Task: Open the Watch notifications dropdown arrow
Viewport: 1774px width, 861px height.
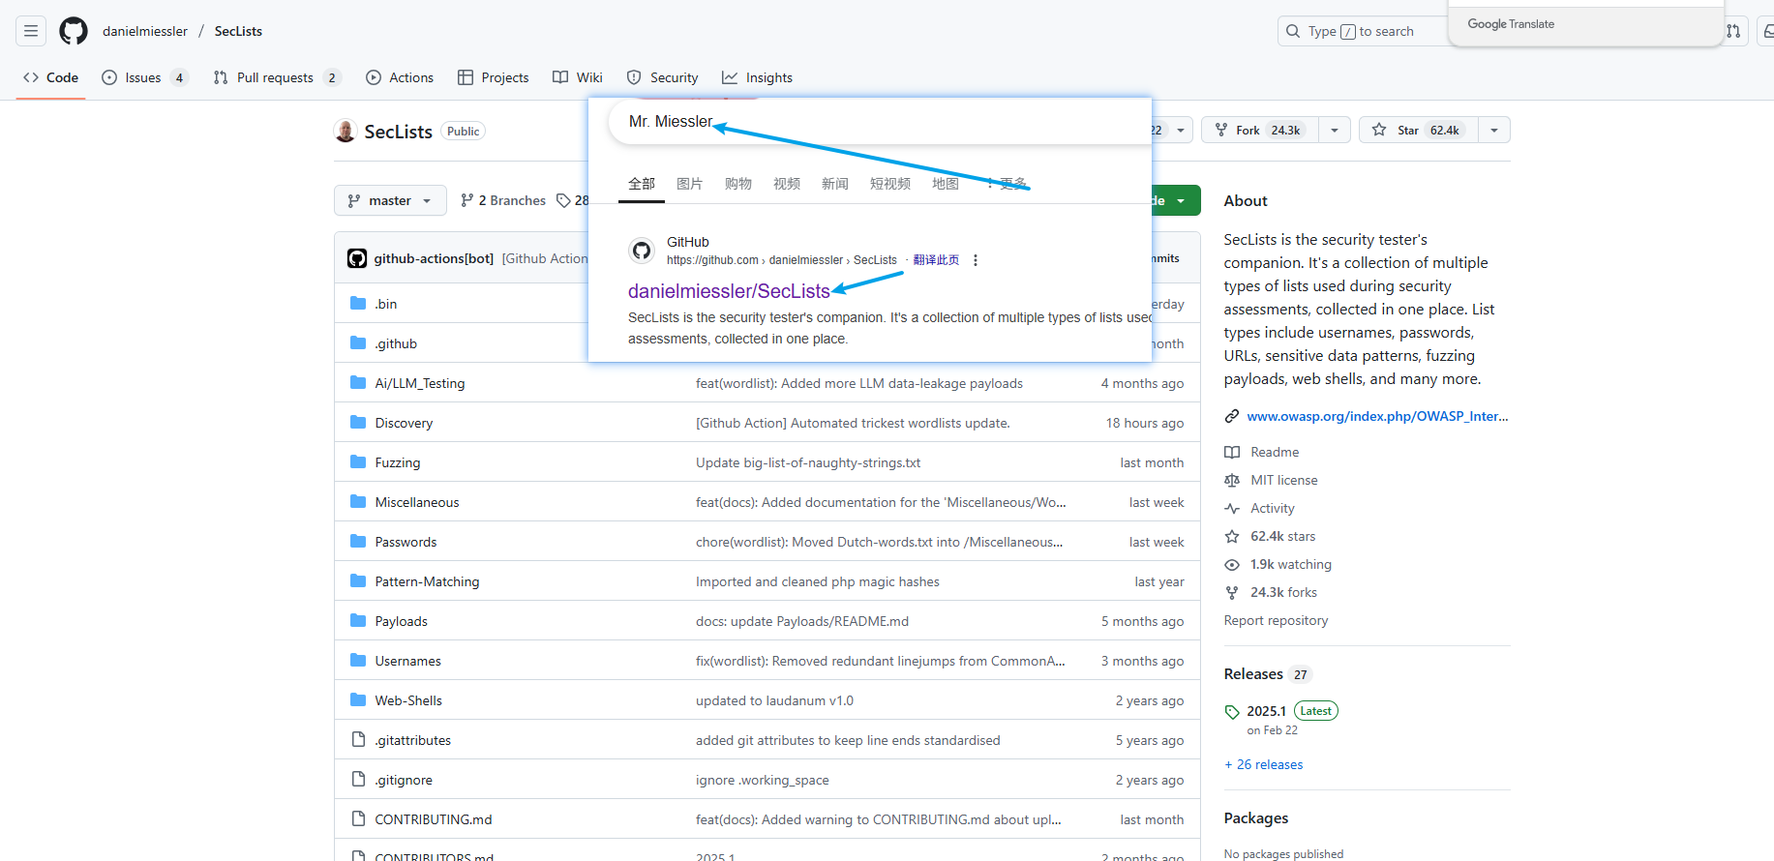Action: tap(1181, 130)
